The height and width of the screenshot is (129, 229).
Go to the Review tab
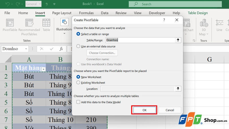pyautogui.click(x=121, y=13)
